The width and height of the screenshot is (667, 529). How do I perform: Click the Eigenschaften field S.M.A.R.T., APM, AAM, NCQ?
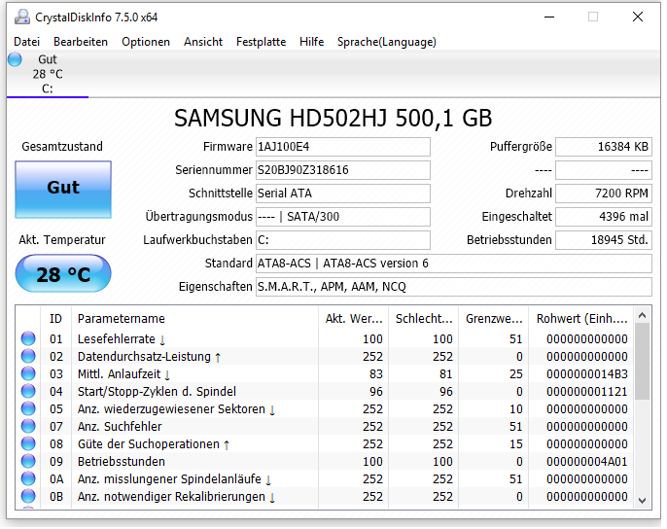(454, 287)
